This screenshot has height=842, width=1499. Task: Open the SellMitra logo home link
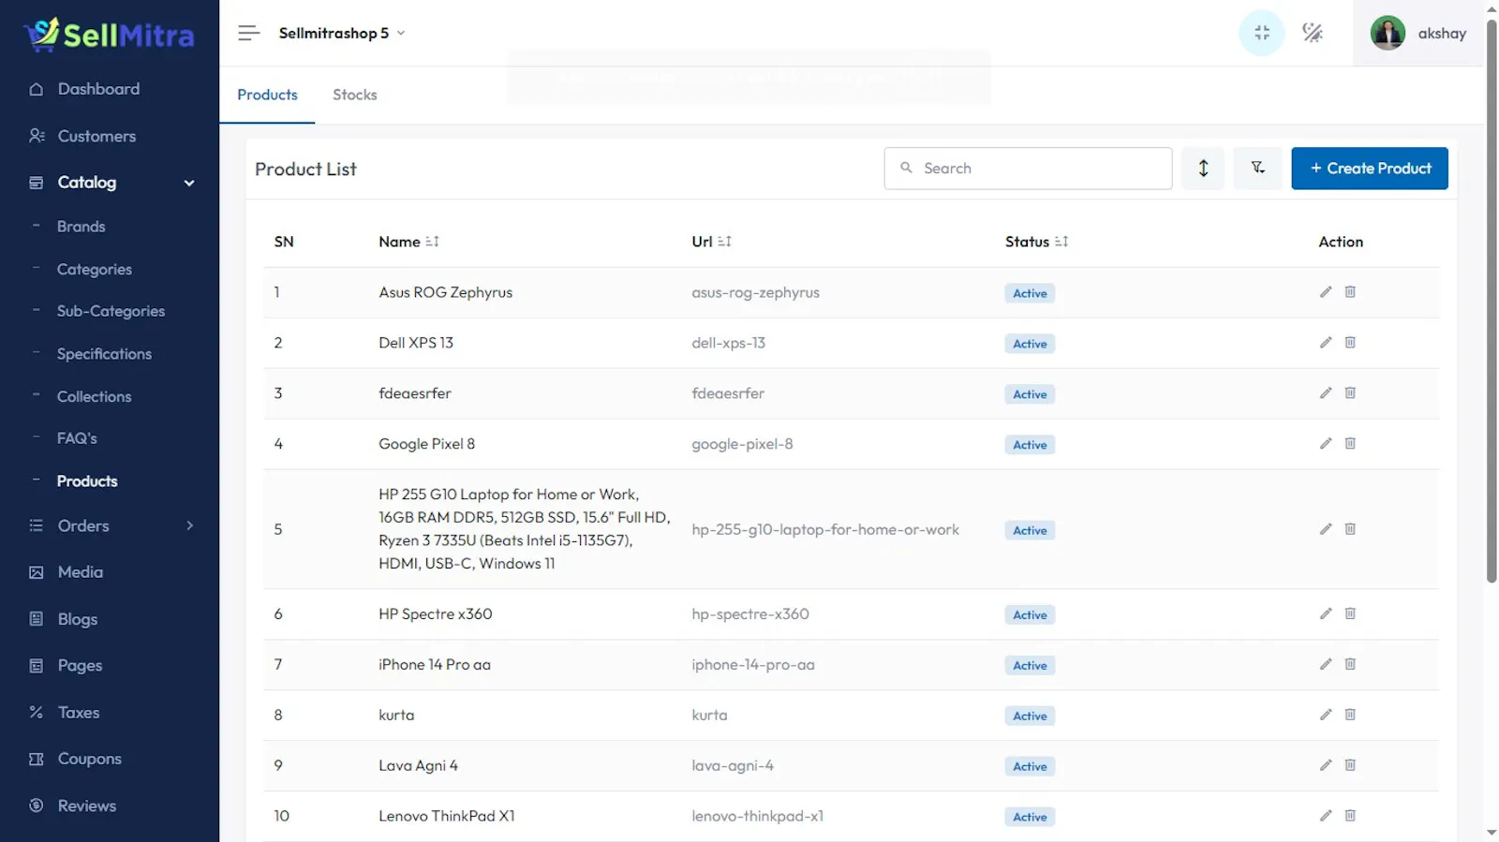pyautogui.click(x=110, y=35)
